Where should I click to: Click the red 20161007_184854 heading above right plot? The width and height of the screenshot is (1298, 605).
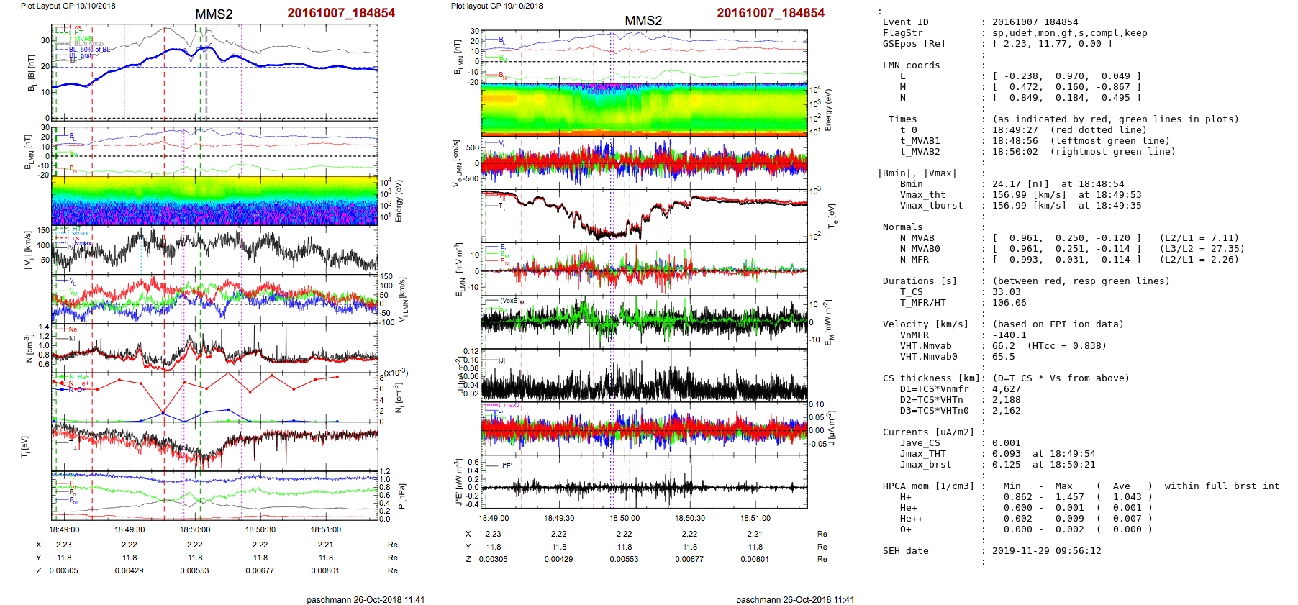tap(770, 13)
